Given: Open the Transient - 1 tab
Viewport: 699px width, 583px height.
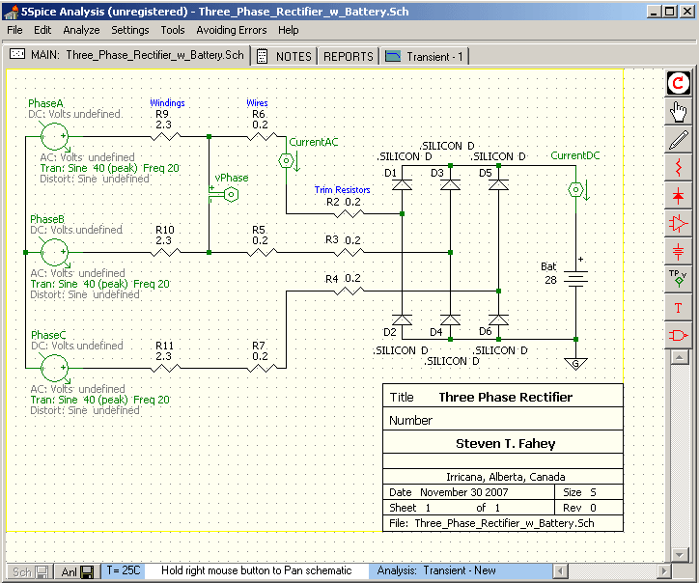Looking at the screenshot, I should pyautogui.click(x=425, y=56).
